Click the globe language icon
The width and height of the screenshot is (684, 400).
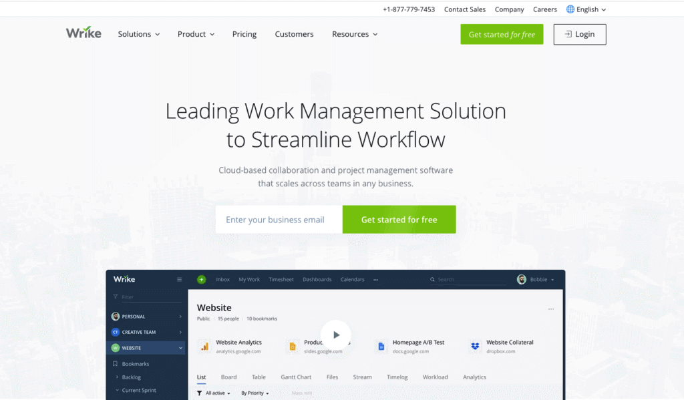pyautogui.click(x=570, y=9)
